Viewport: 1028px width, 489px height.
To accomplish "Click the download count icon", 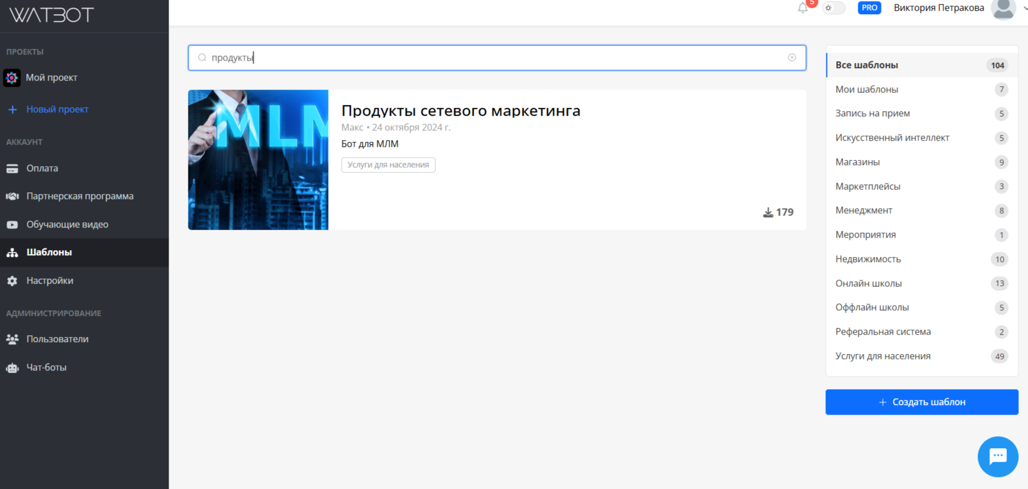I will pyautogui.click(x=768, y=212).
